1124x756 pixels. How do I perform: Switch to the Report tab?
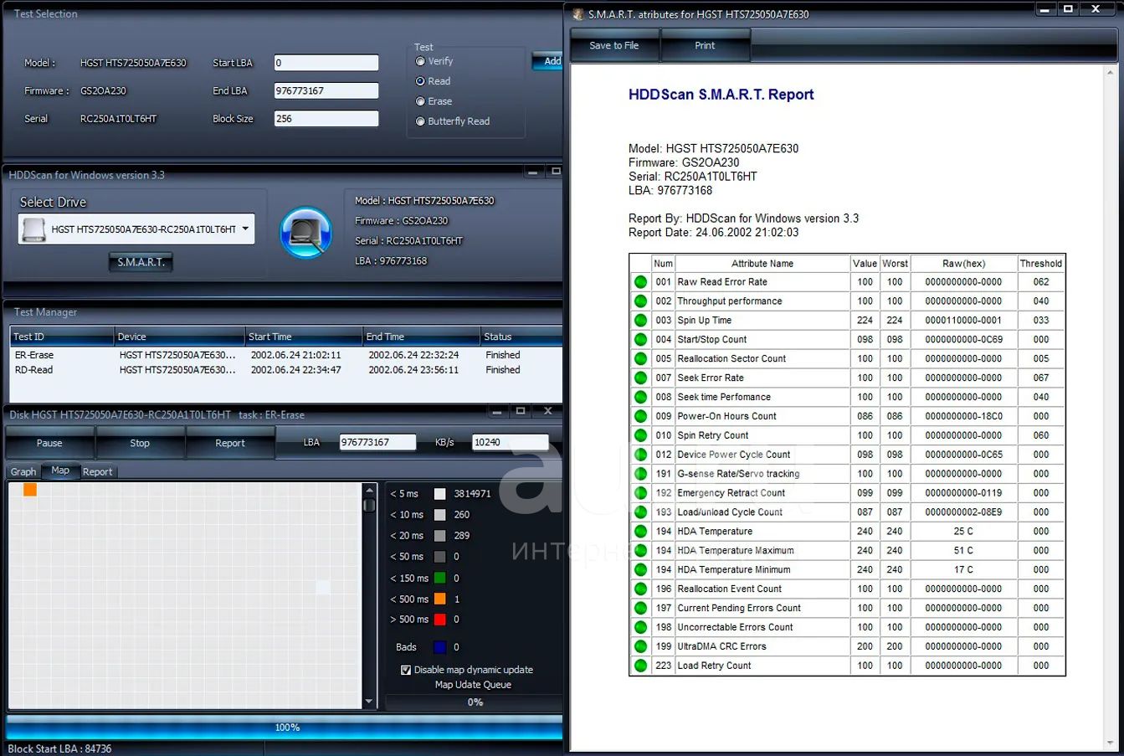[x=97, y=471]
